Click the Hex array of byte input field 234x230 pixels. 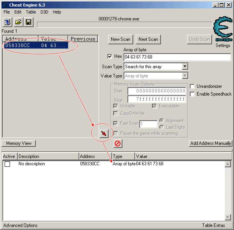coord(177,57)
